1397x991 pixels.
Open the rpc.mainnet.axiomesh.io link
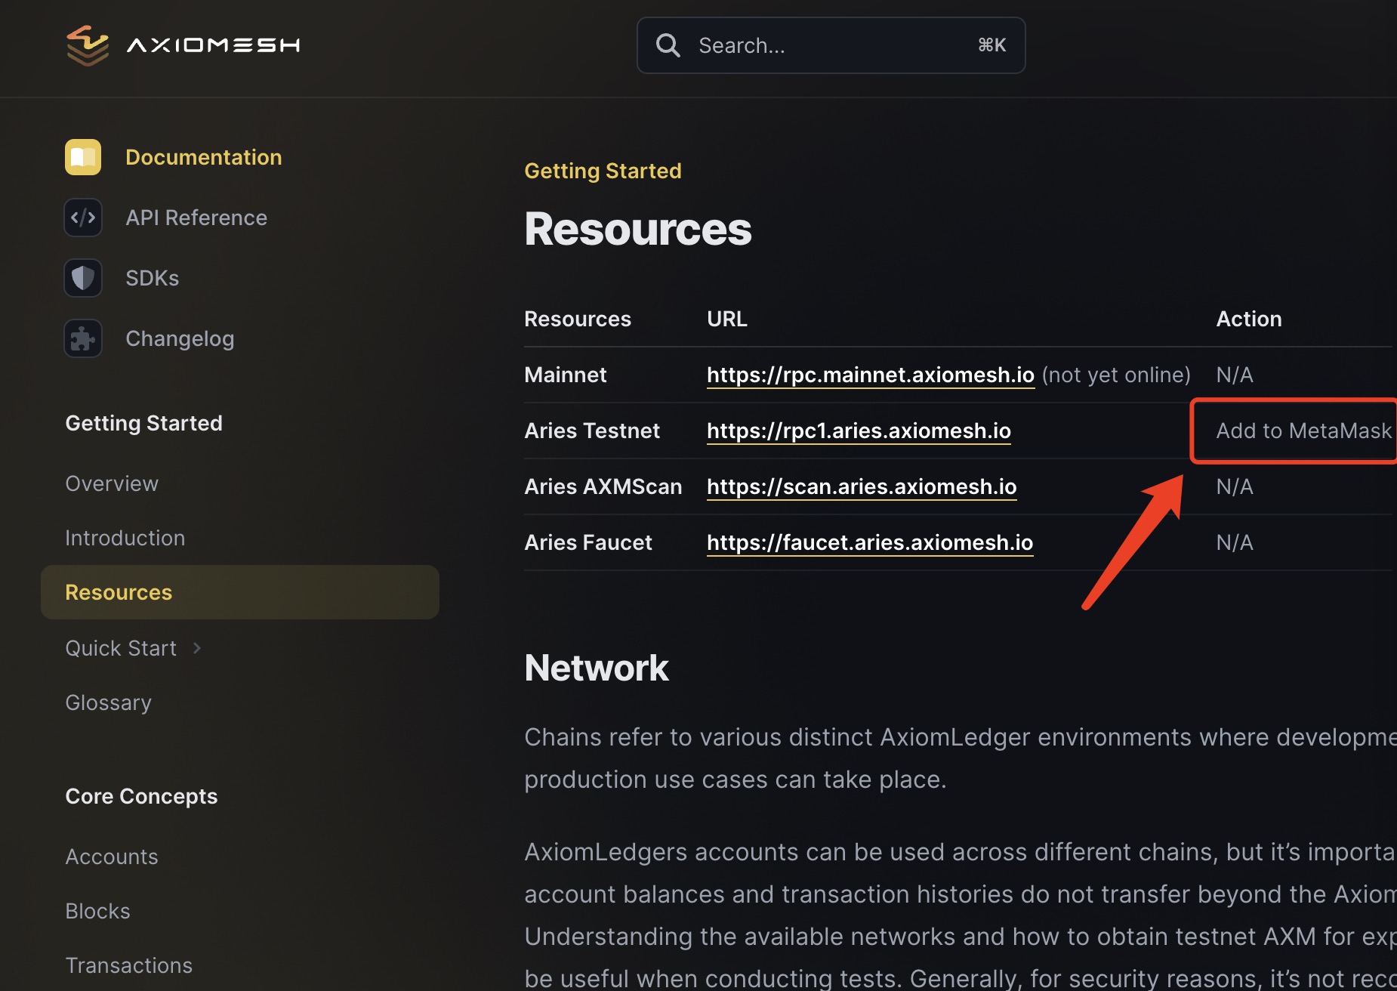(871, 375)
